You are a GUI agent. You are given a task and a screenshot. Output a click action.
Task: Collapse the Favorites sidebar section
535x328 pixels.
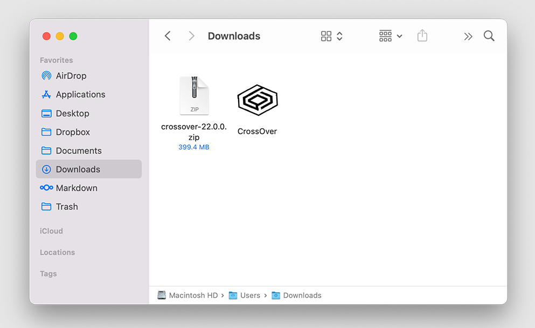pyautogui.click(x=56, y=60)
